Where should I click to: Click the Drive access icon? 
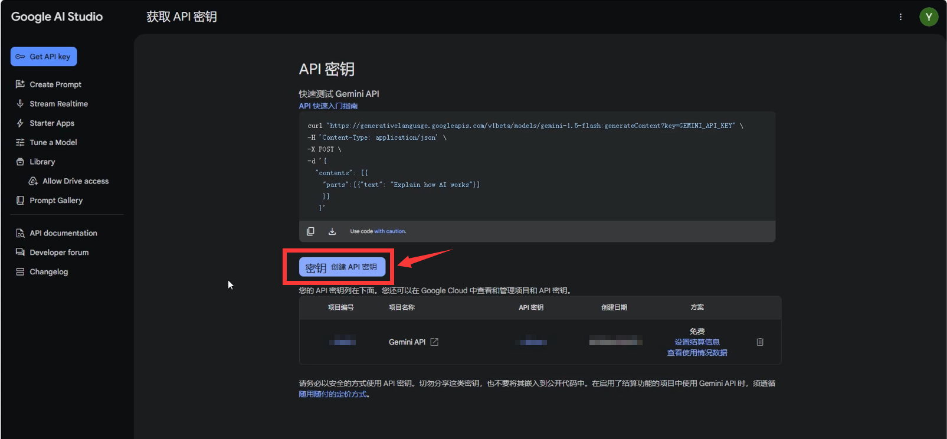click(33, 181)
